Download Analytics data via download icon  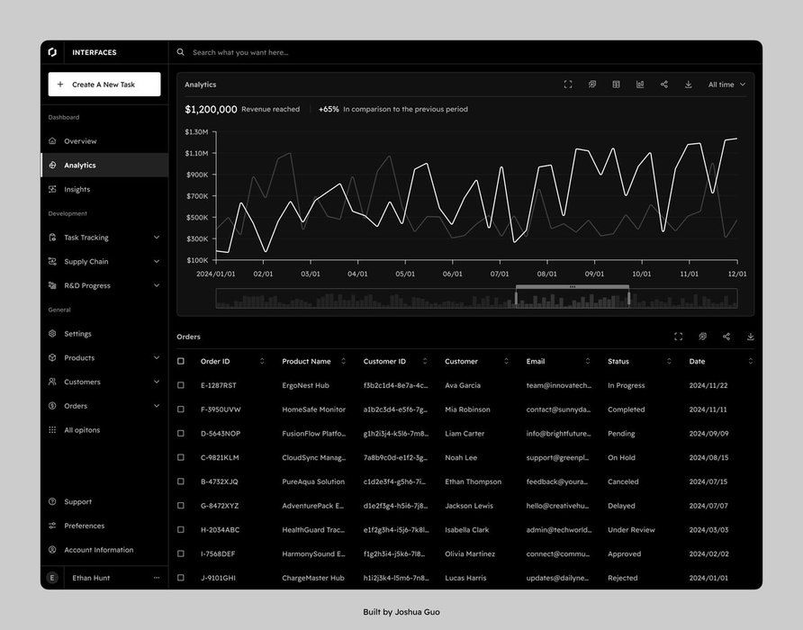[689, 85]
